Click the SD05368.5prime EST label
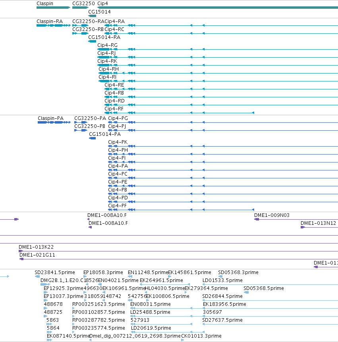The image size is (338, 342). 264,288
